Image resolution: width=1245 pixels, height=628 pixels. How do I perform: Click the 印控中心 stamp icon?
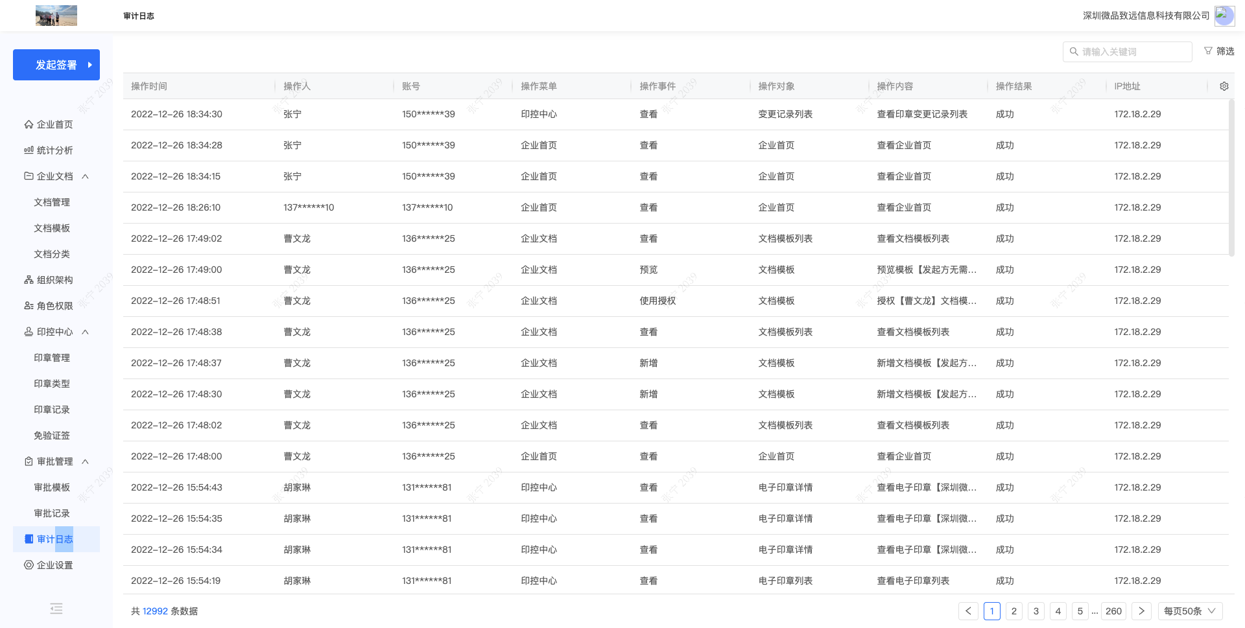point(29,332)
